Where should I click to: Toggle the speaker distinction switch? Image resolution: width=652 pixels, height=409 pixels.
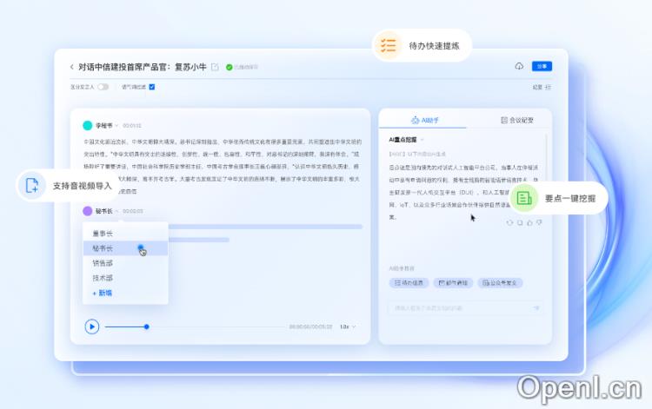click(x=103, y=87)
